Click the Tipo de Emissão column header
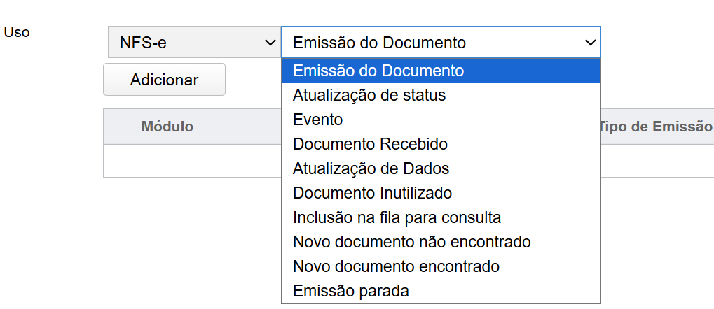The width and height of the screenshot is (714, 309). click(654, 127)
